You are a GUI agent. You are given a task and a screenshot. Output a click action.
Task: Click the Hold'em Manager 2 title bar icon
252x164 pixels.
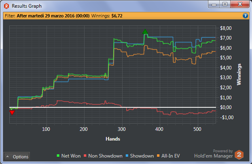[x=6, y=6]
